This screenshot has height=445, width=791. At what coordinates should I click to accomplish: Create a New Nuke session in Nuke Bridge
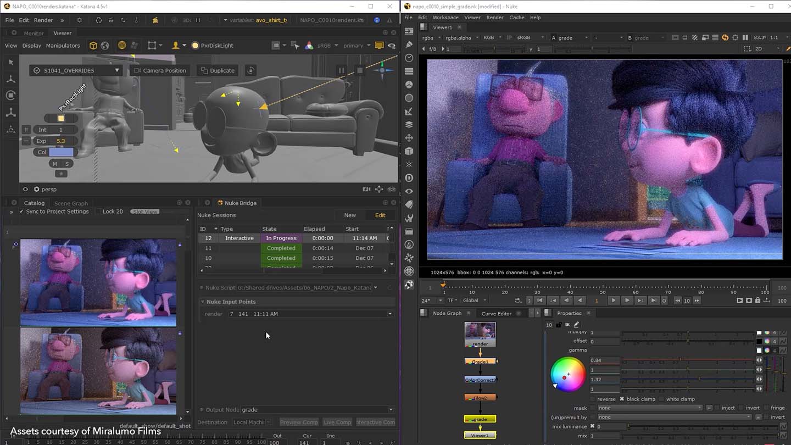350,215
